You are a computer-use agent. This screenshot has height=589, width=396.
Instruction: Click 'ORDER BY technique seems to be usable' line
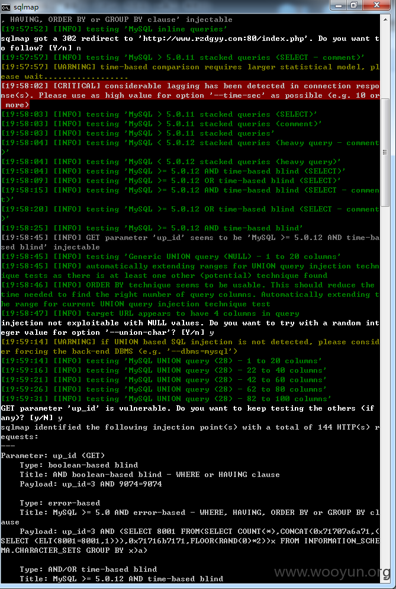pos(190,294)
